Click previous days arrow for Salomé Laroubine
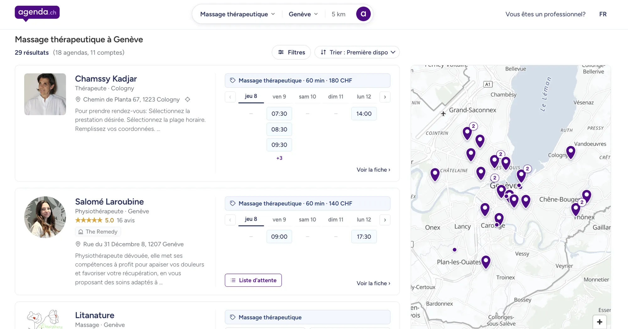 point(230,220)
